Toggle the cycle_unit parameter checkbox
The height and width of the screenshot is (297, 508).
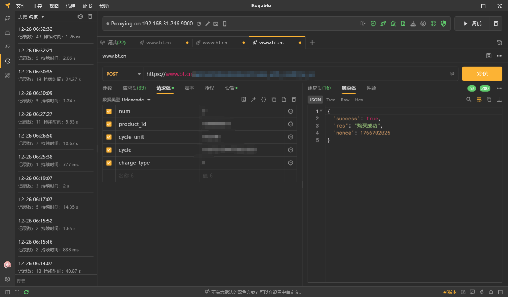point(109,137)
